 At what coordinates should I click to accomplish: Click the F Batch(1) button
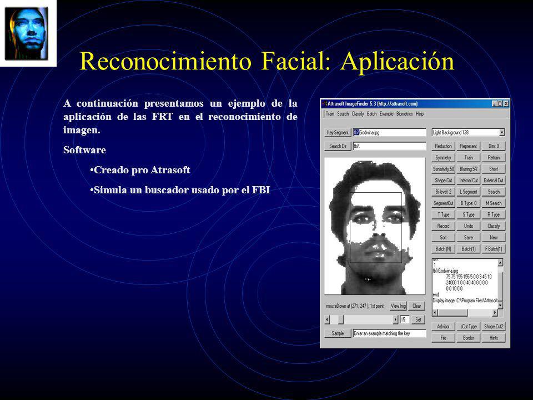[x=494, y=249]
